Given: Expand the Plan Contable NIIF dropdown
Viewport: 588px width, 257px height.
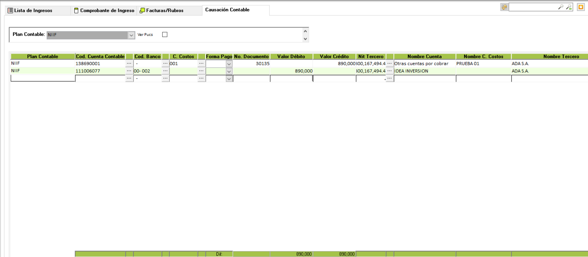Looking at the screenshot, I should pos(131,35).
